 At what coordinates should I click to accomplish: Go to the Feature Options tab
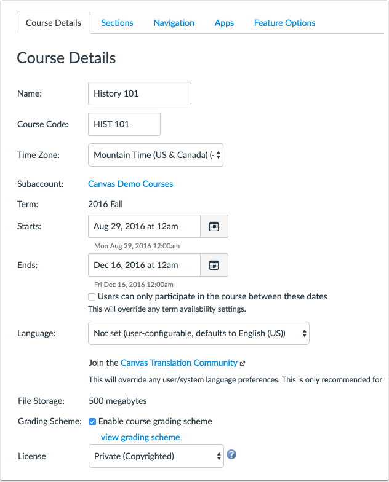[284, 23]
